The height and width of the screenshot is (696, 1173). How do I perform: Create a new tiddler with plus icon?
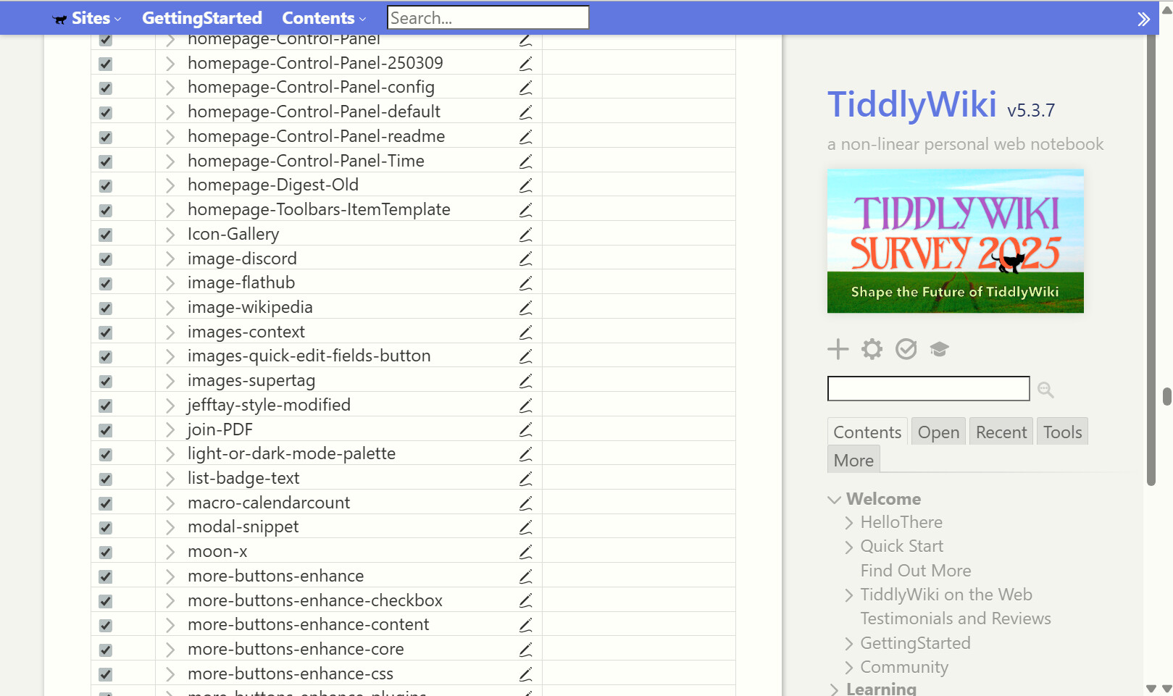tap(838, 349)
